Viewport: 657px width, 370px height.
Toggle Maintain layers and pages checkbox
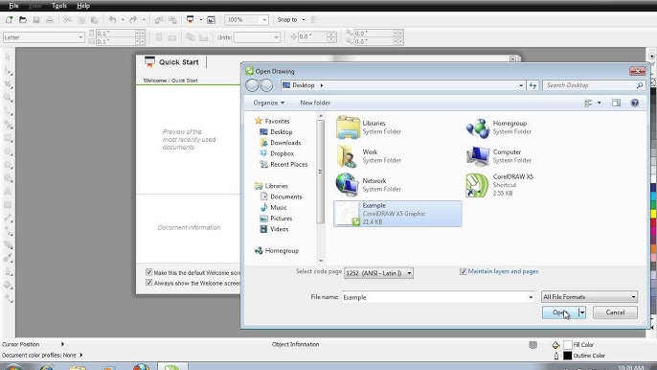463,271
